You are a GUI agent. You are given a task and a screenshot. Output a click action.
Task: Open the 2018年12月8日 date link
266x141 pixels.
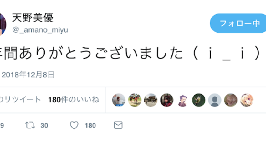(x=28, y=75)
